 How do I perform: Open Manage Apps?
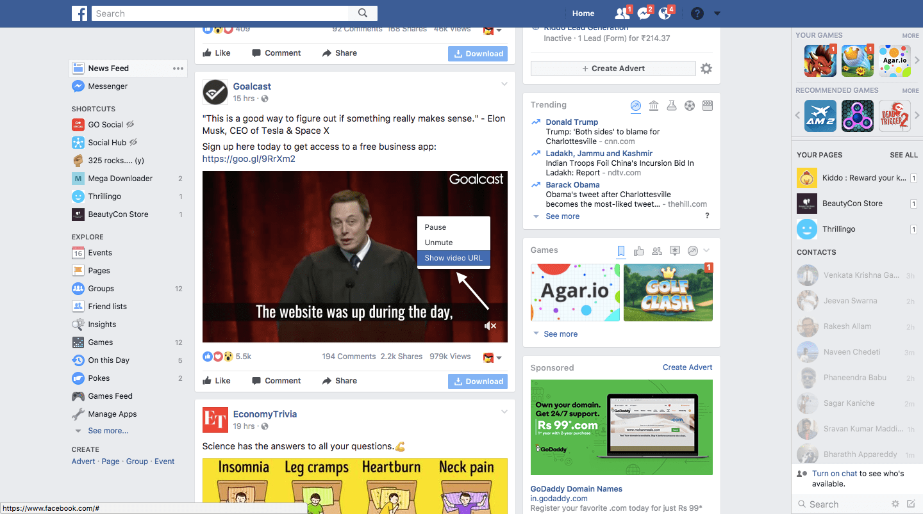click(x=112, y=414)
